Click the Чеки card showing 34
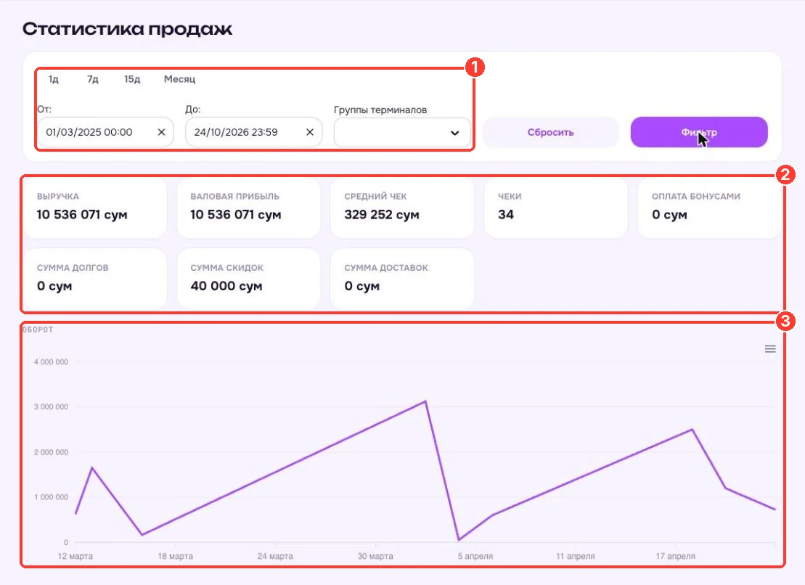 556,208
